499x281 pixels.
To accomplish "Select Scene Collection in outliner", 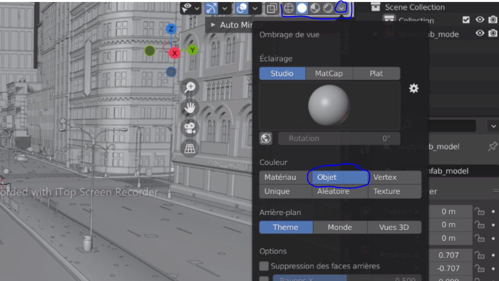I will tap(415, 7).
